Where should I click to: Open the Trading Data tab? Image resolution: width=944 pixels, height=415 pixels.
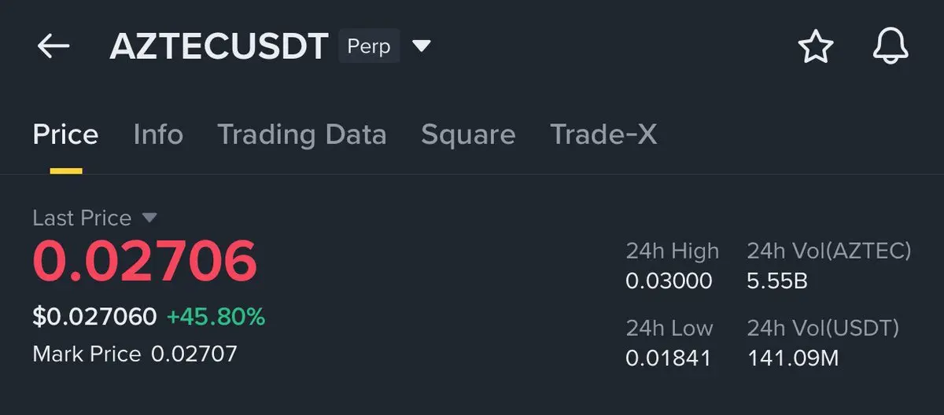coord(301,134)
